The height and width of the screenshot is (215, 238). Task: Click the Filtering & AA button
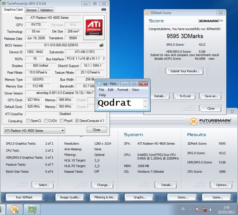tap(105, 197)
